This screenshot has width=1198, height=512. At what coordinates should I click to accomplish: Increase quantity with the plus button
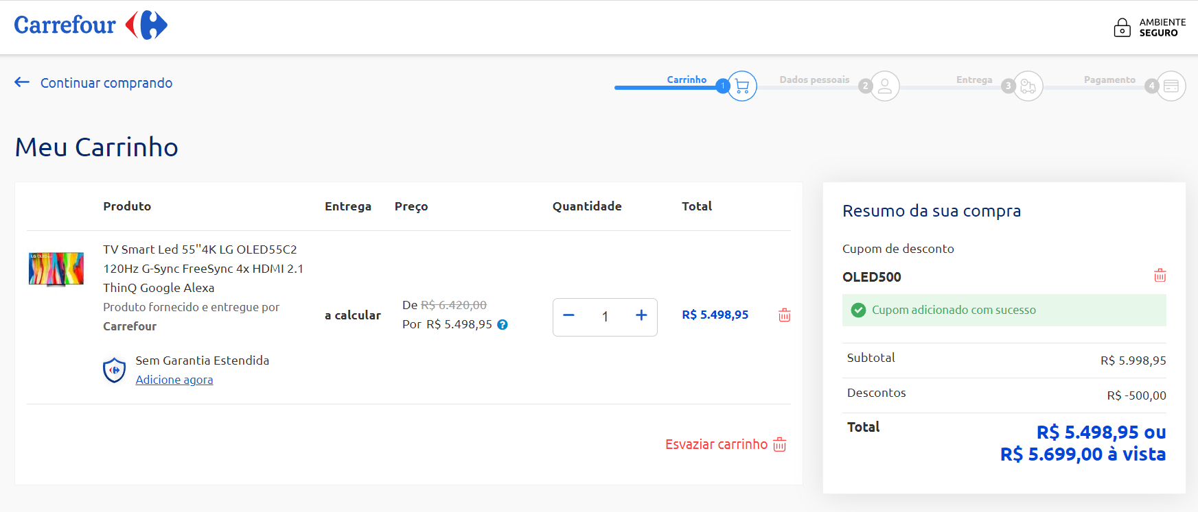click(641, 315)
